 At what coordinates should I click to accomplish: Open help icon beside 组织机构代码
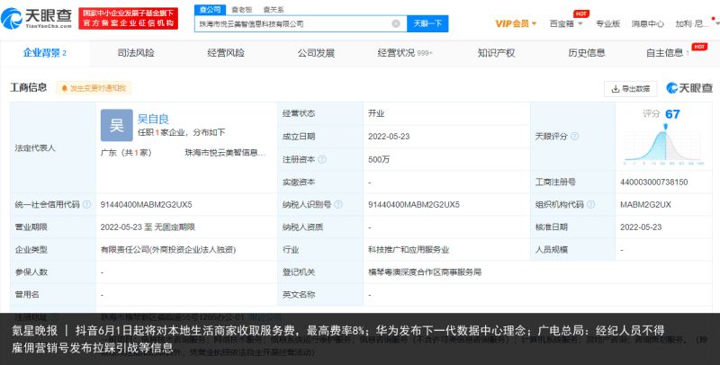point(590,204)
